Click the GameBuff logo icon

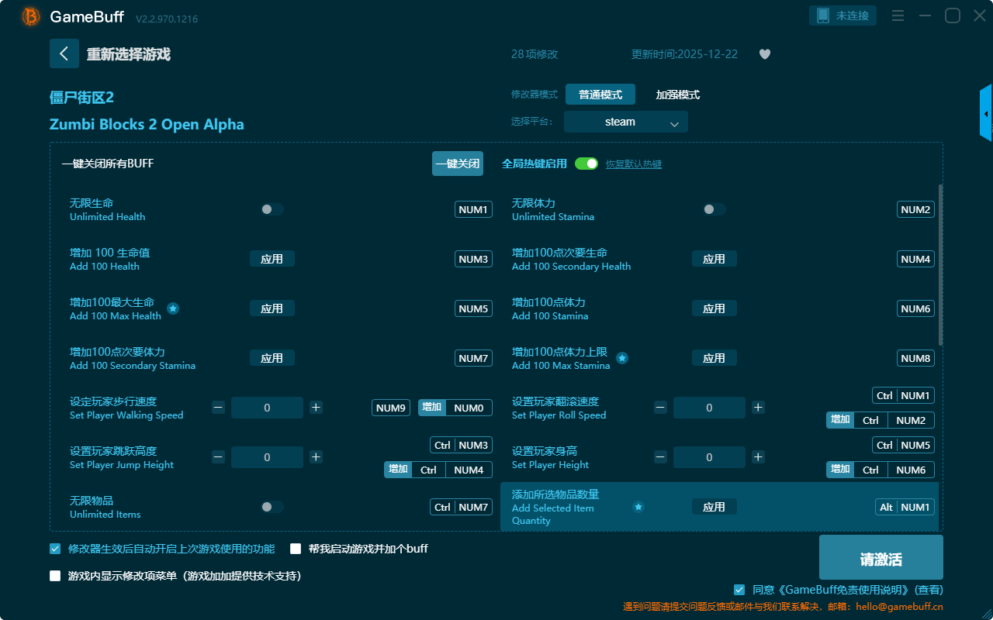(x=31, y=16)
